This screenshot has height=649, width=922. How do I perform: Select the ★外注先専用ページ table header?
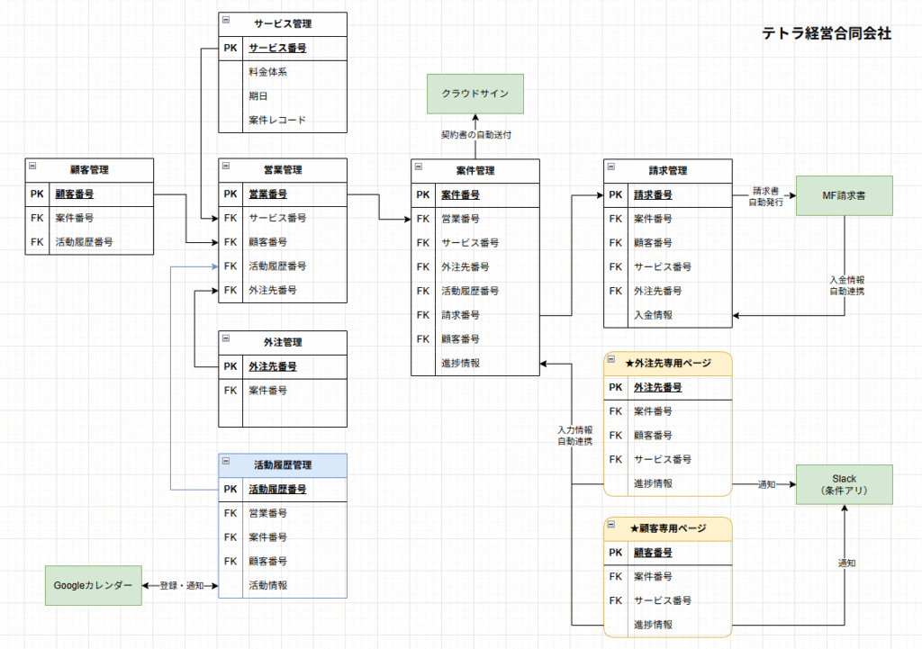pyautogui.click(x=667, y=364)
